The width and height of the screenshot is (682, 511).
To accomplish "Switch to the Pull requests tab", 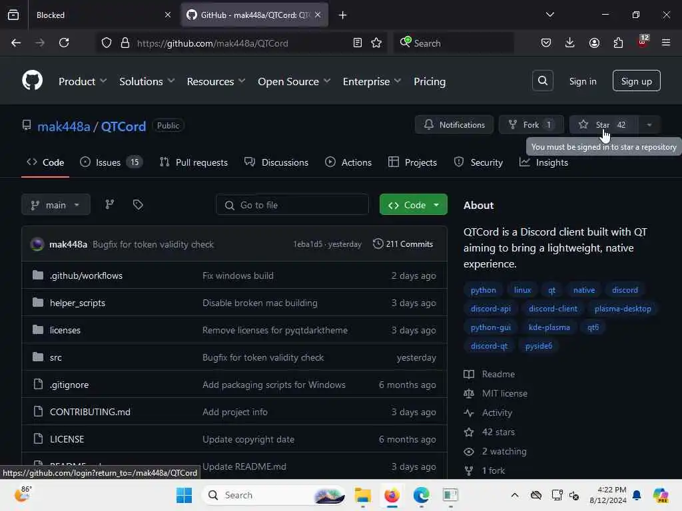I will 194,162.
